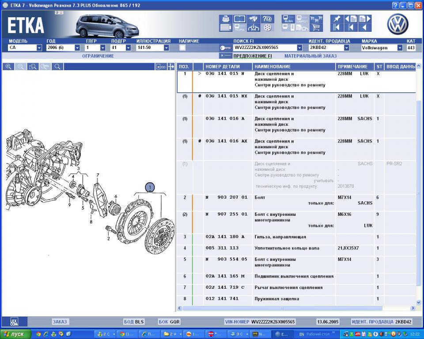The width and height of the screenshot is (424, 339).
Task: Open the МАРКА brand dropdown
Action: (400, 48)
